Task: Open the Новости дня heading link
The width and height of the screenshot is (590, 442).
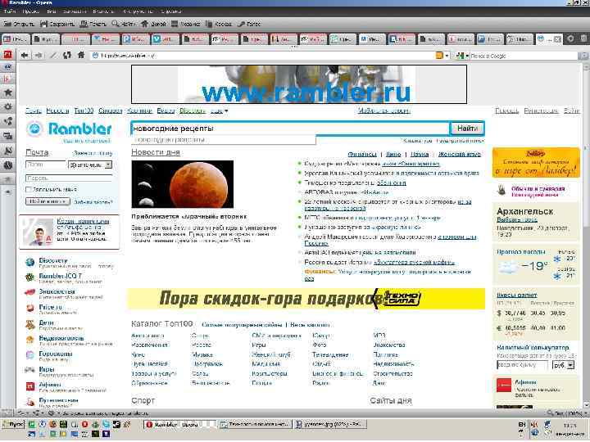Action: click(156, 152)
